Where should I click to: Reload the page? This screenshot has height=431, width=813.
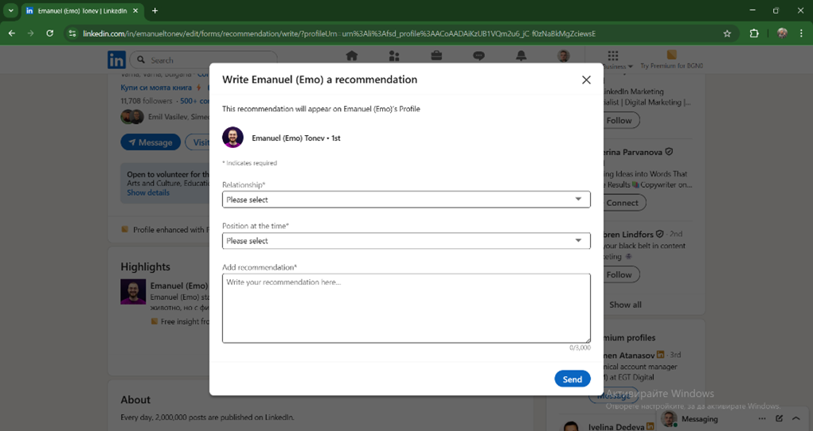pos(49,33)
